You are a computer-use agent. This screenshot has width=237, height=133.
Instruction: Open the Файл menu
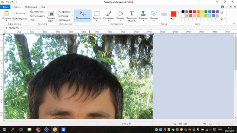coord(5,7)
